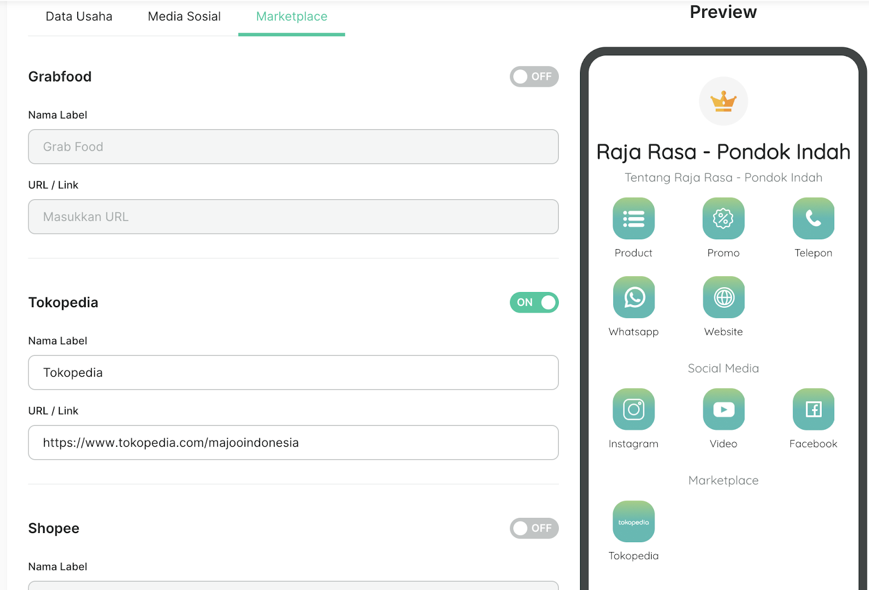
Task: Click the Grab Food label name field
Action: (293, 147)
